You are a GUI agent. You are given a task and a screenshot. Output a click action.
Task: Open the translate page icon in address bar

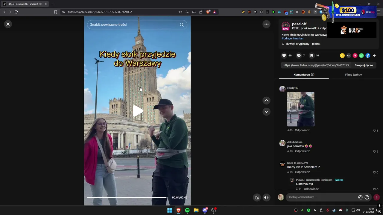(x=187, y=12)
